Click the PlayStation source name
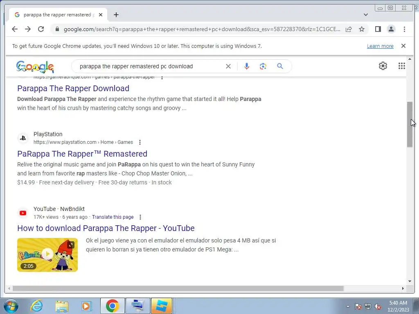The height and width of the screenshot is (314, 419). (48, 134)
